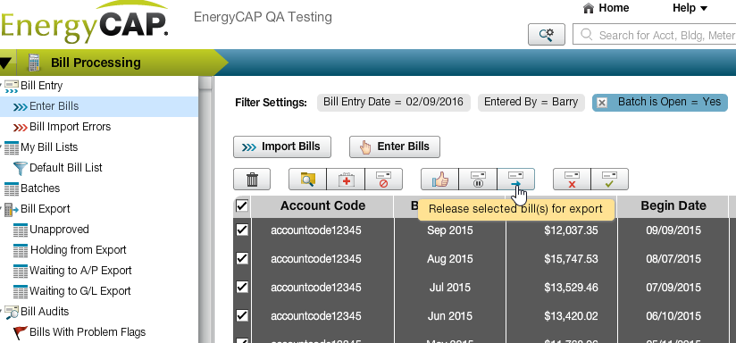
Task: Open Bills With Problem Flags
Action: [88, 332]
